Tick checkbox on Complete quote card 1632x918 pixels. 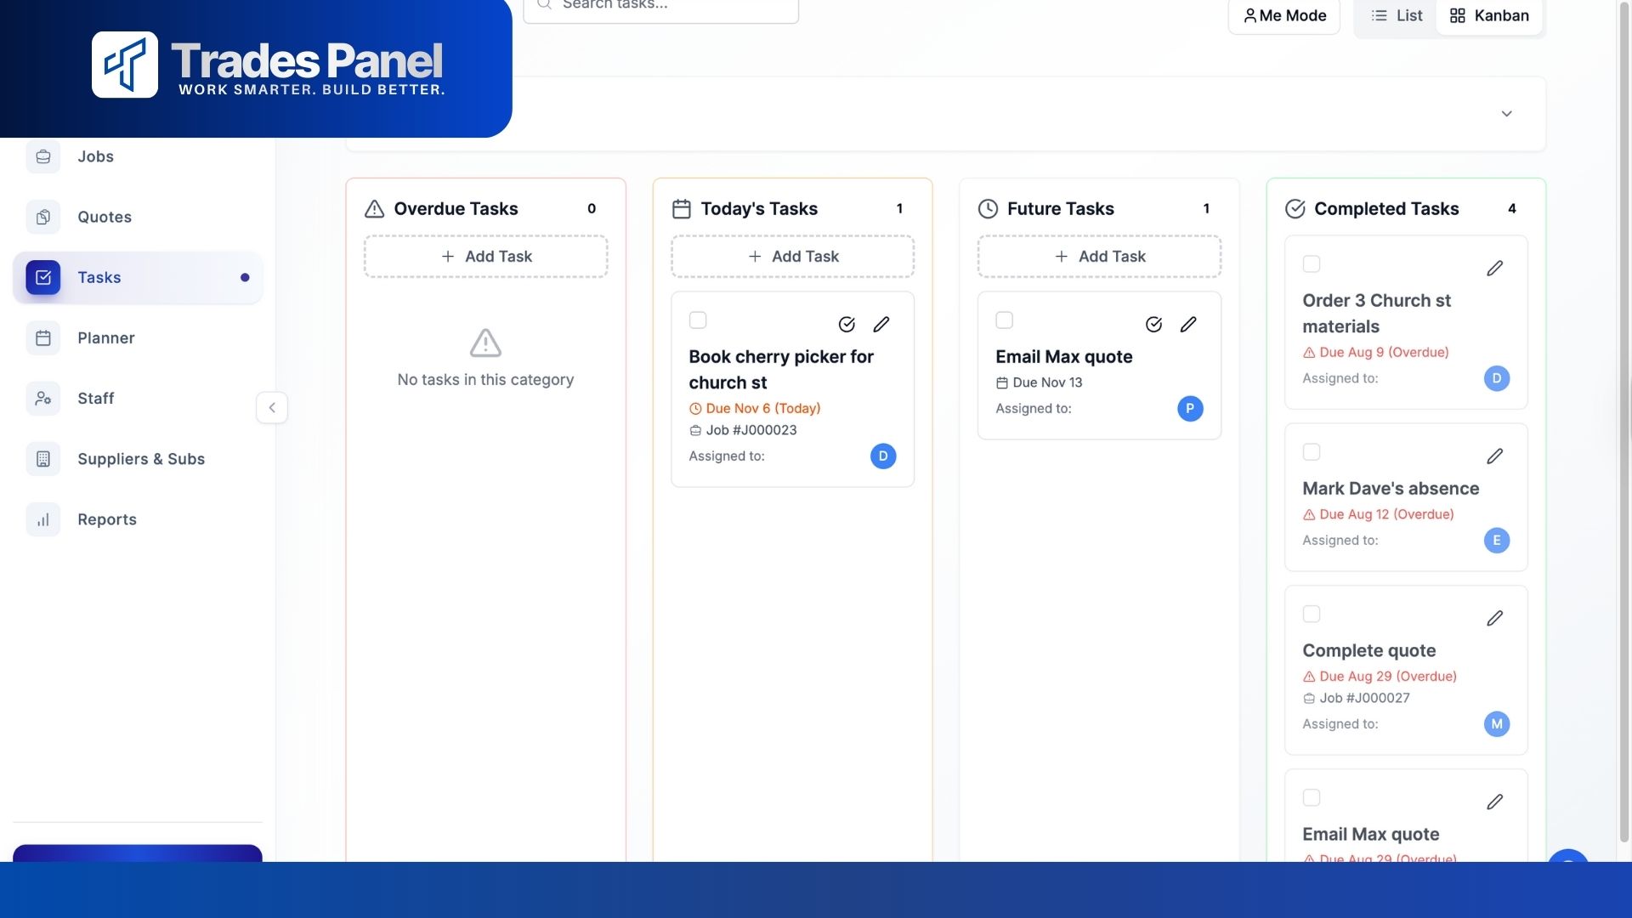(1312, 614)
